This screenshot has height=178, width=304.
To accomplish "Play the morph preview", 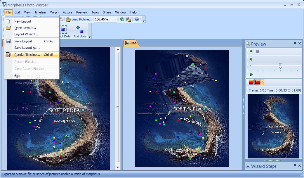I will pyautogui.click(x=251, y=51).
